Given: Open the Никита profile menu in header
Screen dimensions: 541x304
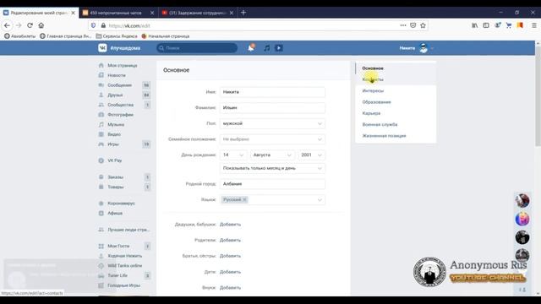Looking at the screenshot, I should coord(417,48).
